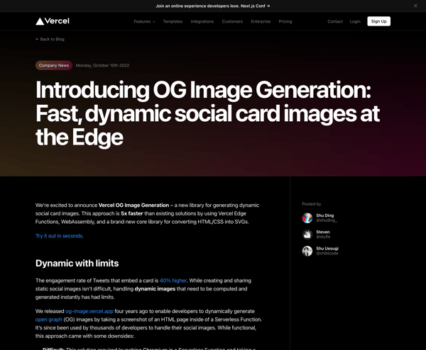426x350 pixels.
Task: Close the Next.js Conf banner
Action: tap(415, 6)
